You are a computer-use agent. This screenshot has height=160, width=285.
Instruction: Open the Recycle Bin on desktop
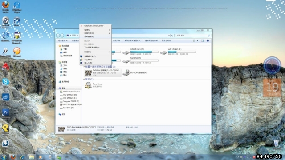pos(276,144)
